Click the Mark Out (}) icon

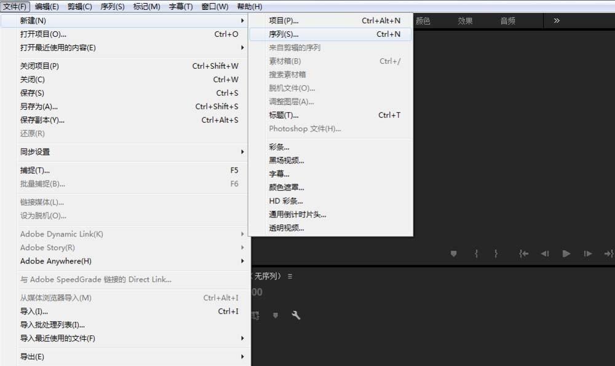tap(496, 253)
